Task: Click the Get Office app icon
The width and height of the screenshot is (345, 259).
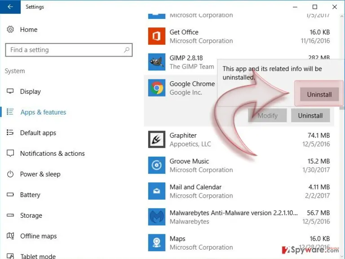Action: (157, 36)
